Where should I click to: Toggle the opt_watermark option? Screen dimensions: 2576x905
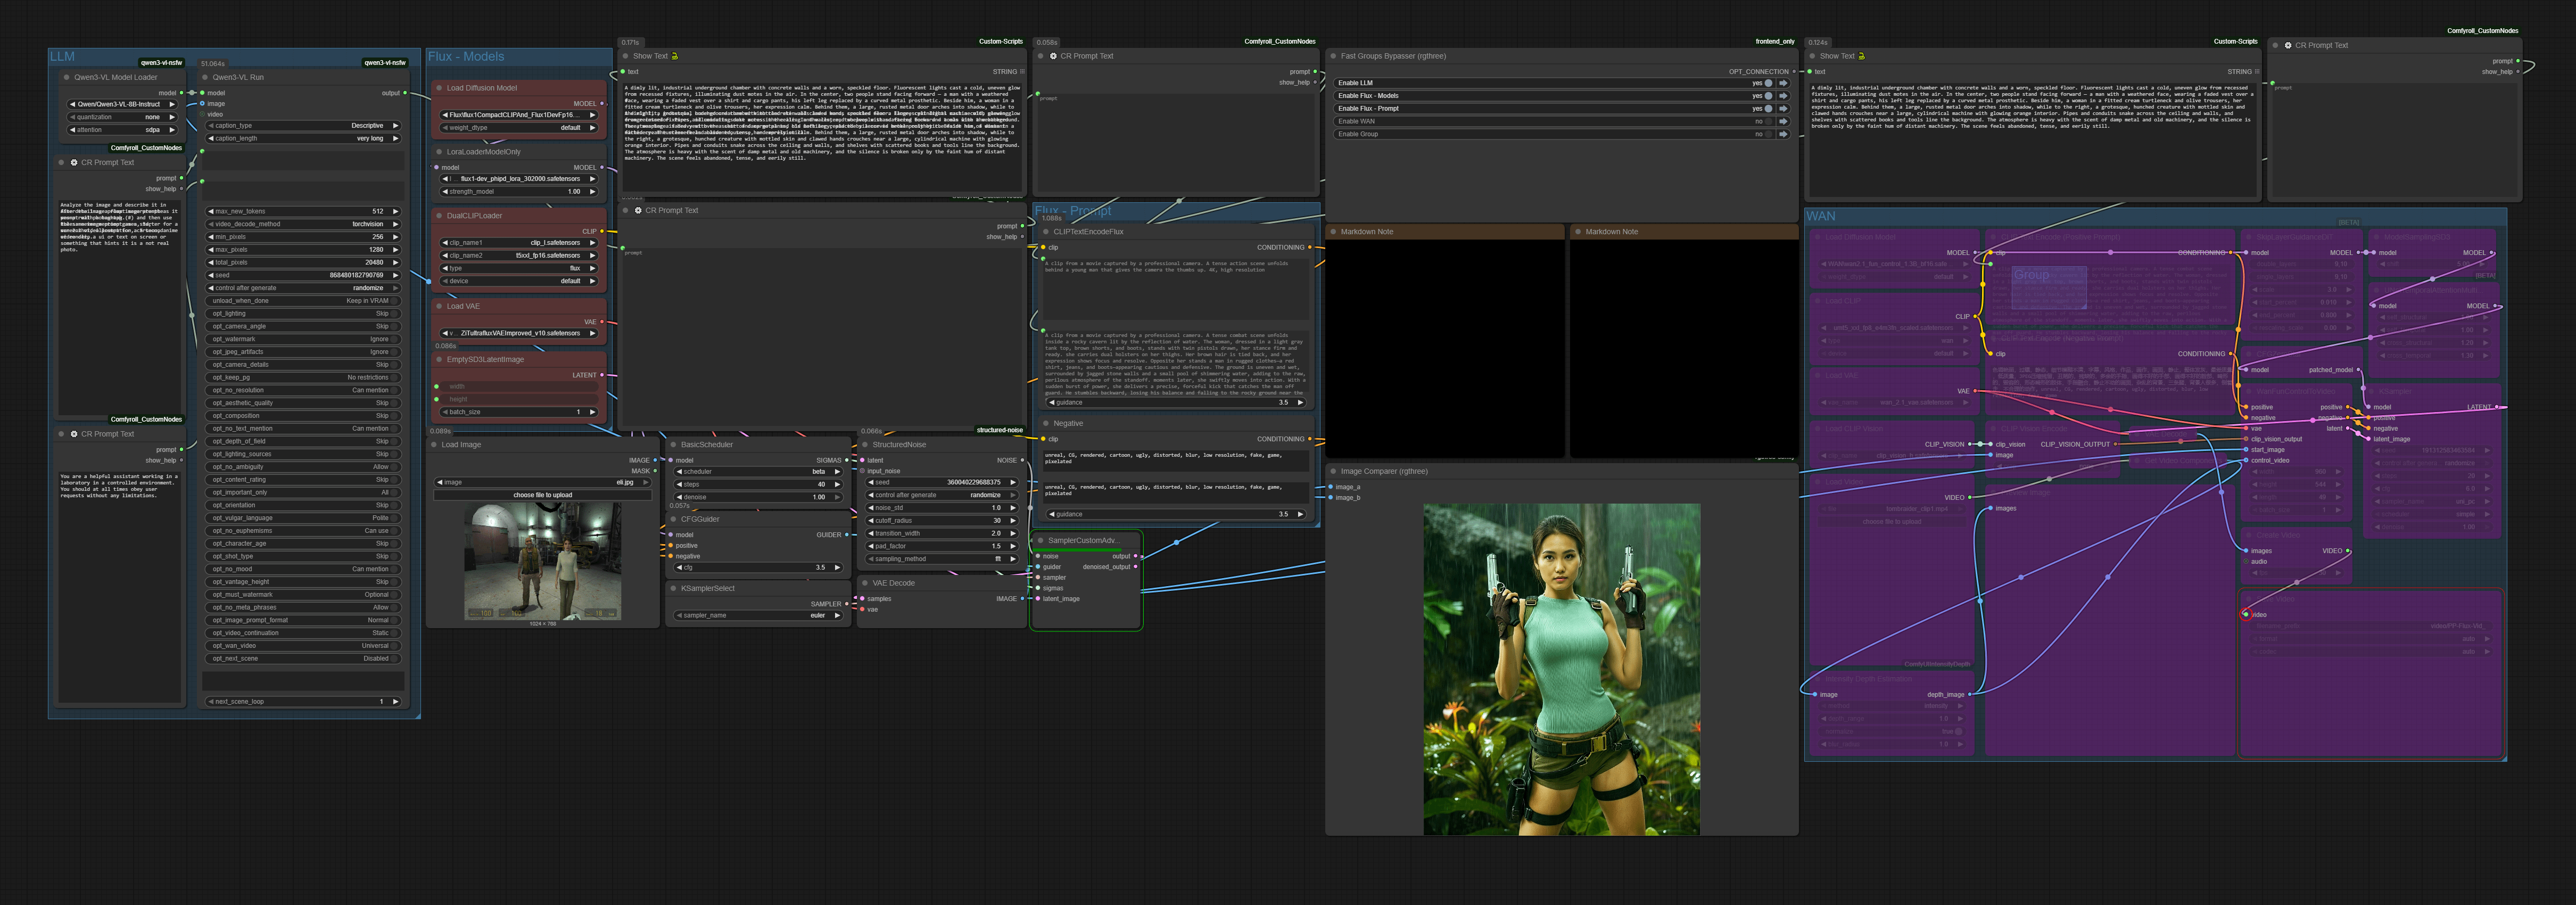(303, 339)
